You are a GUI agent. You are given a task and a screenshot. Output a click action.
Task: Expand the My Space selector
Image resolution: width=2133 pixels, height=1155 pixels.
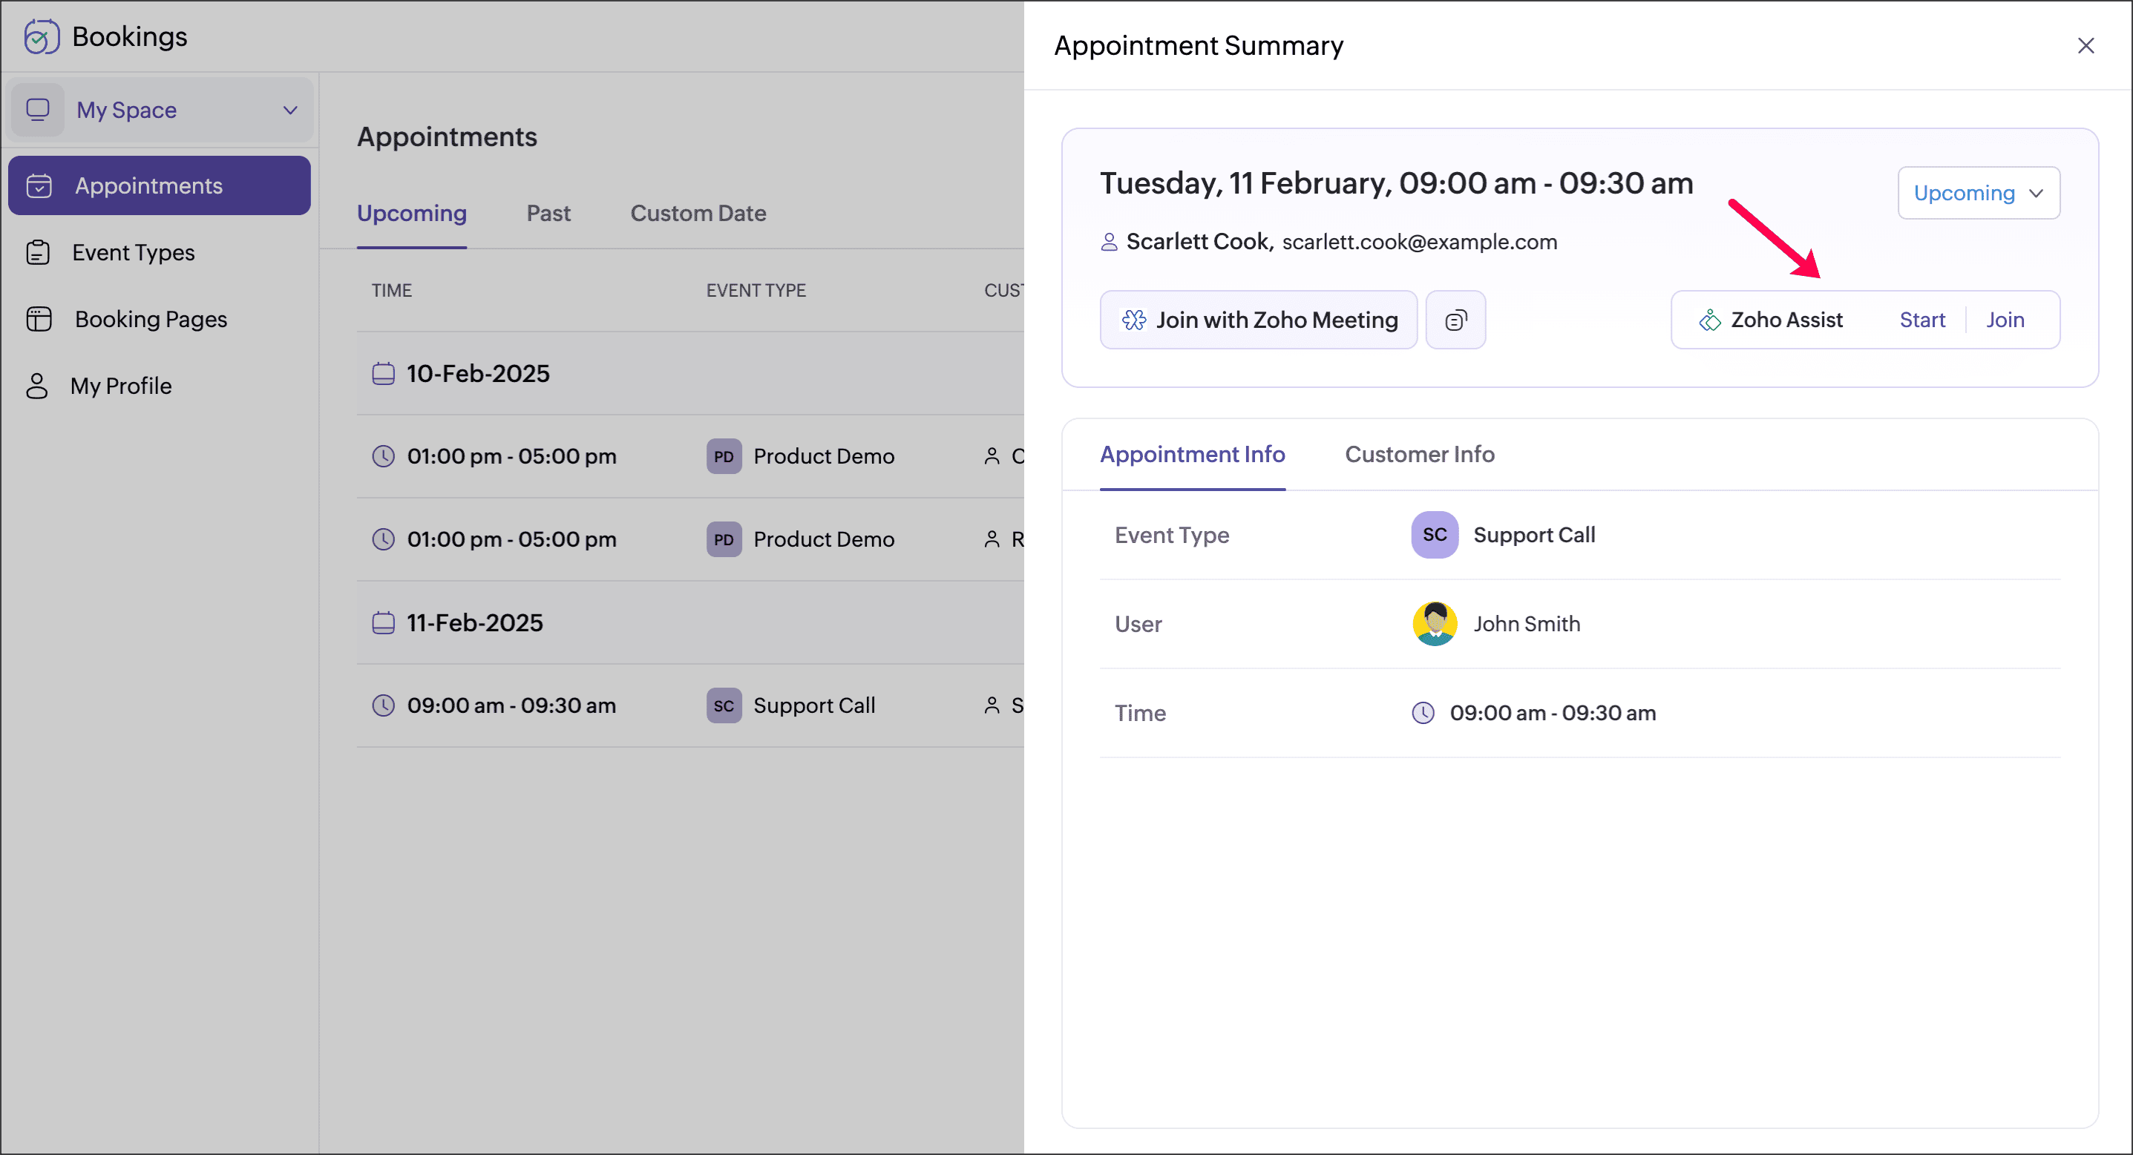[x=160, y=109]
